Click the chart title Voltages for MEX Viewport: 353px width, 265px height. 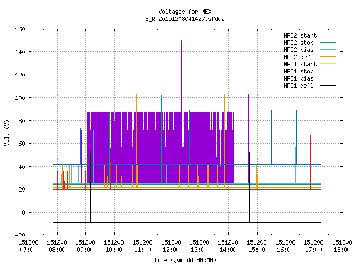(185, 12)
